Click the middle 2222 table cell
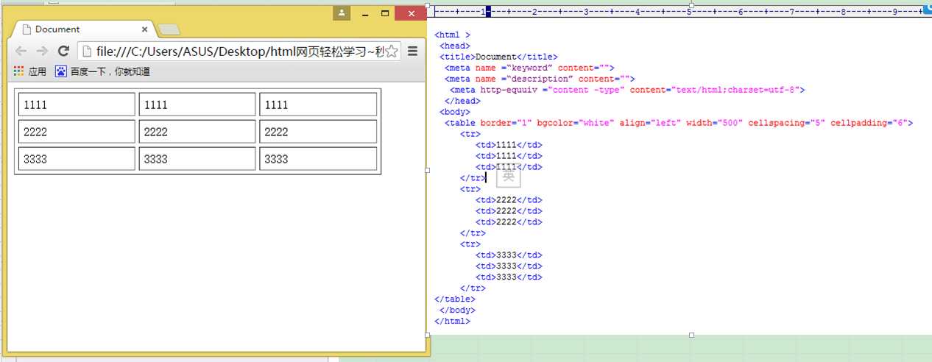This screenshot has height=362, width=932. 197,132
